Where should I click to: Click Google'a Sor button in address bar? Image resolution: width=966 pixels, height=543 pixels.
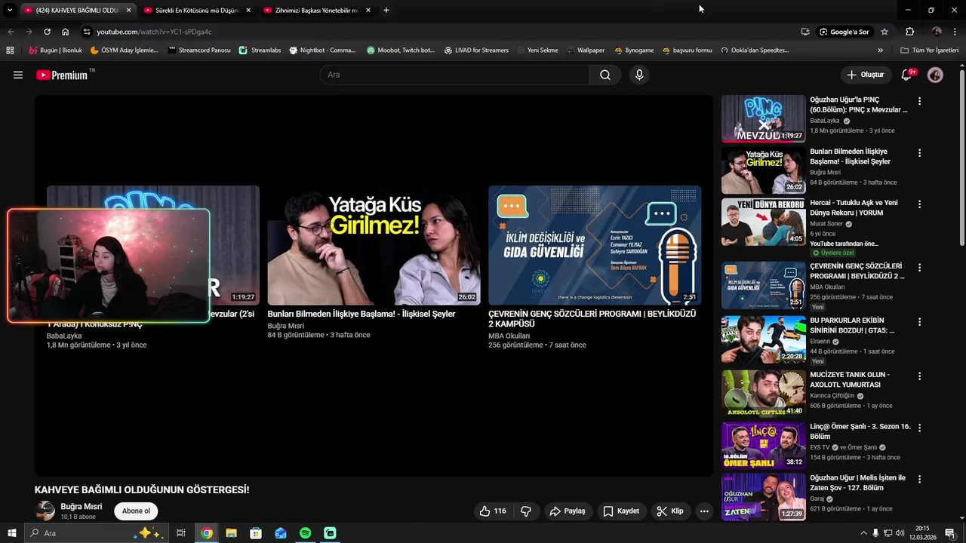click(x=844, y=32)
